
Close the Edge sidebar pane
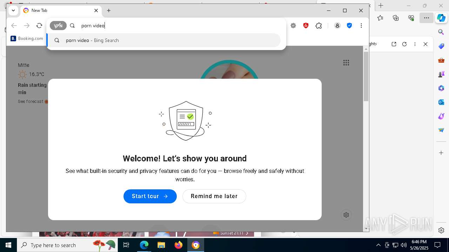(x=425, y=44)
